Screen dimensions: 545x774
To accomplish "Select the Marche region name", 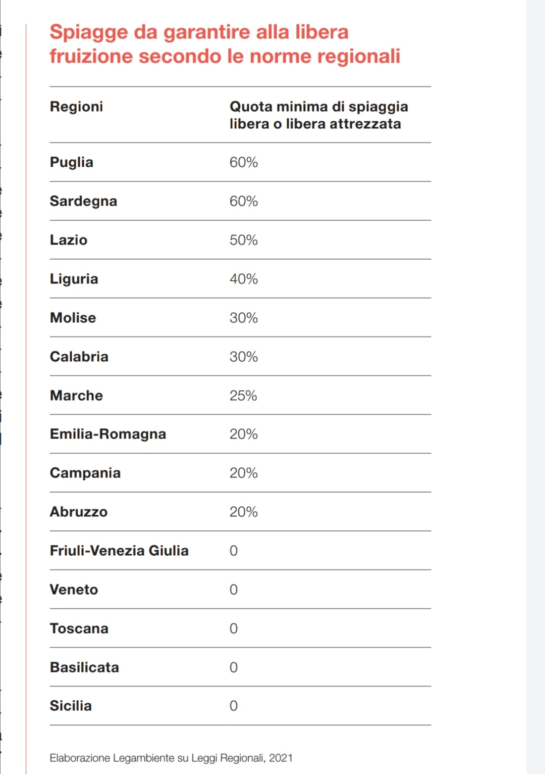I will 76,396.
